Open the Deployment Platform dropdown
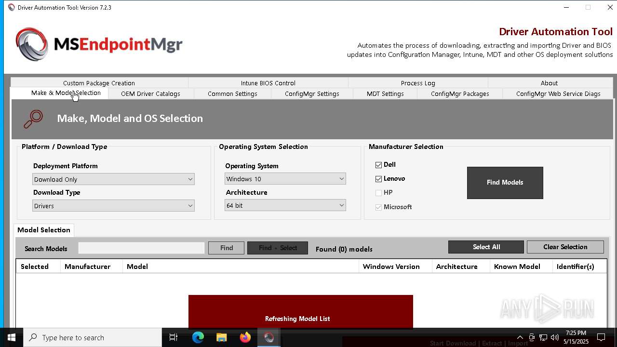 113,179
